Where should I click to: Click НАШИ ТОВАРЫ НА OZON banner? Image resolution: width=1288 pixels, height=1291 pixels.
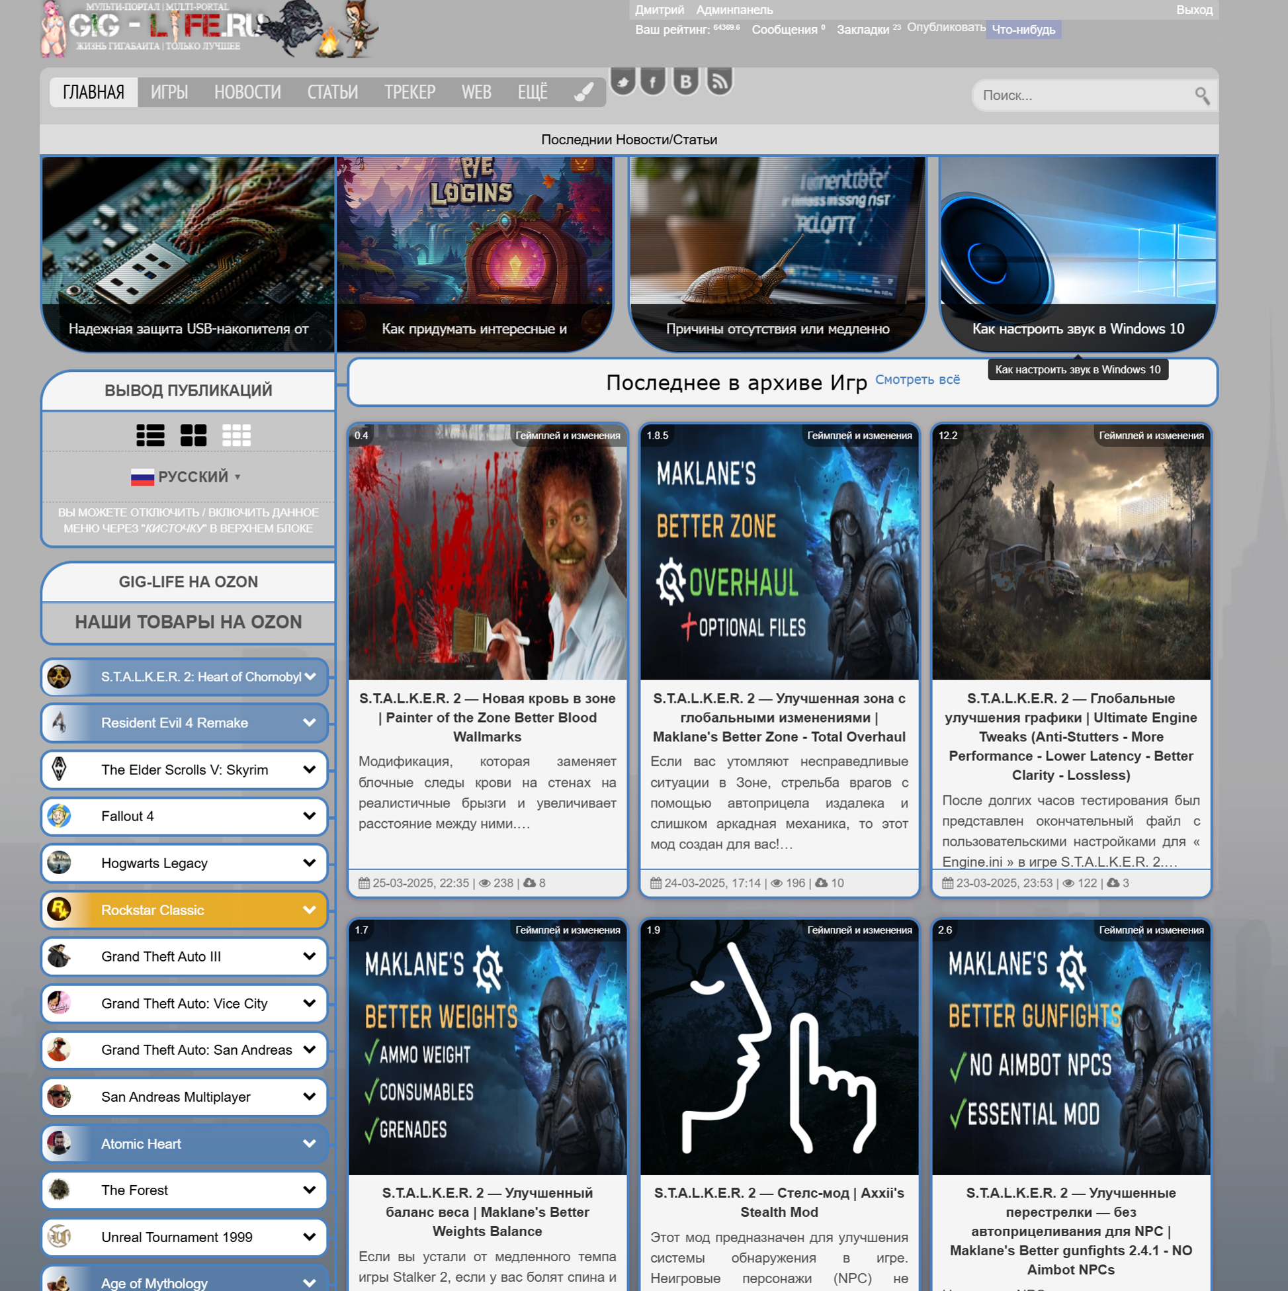[x=189, y=622]
